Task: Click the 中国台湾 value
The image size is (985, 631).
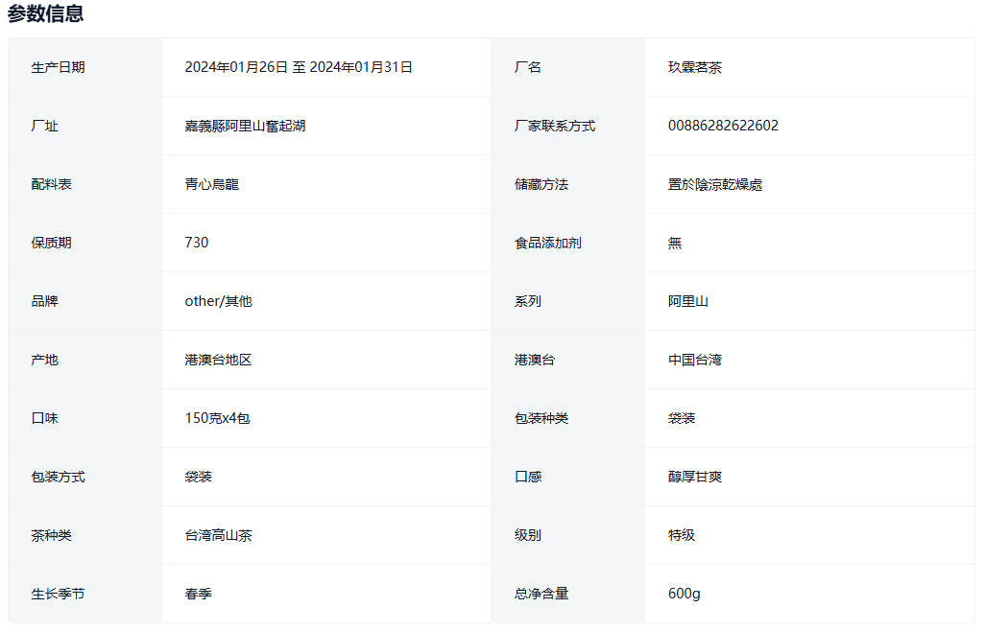Action: (x=694, y=360)
